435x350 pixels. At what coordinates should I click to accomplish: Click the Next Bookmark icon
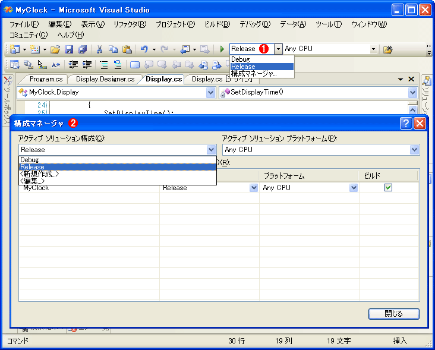162,65
